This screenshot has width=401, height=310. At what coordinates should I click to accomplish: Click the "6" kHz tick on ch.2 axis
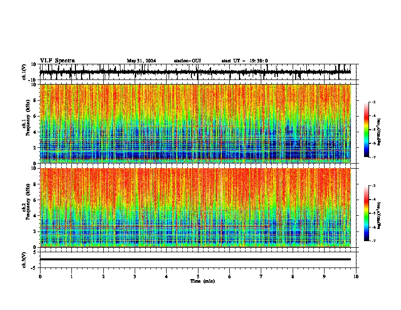point(35,200)
